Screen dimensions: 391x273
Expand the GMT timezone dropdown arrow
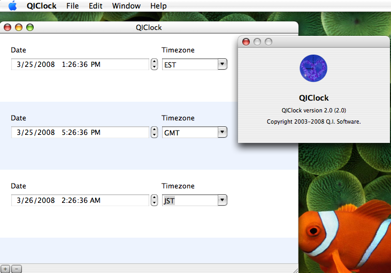click(x=222, y=132)
